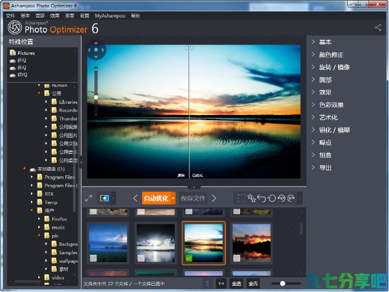Click the split-view divider handle arrows
The image size is (389, 292).
[189, 47]
